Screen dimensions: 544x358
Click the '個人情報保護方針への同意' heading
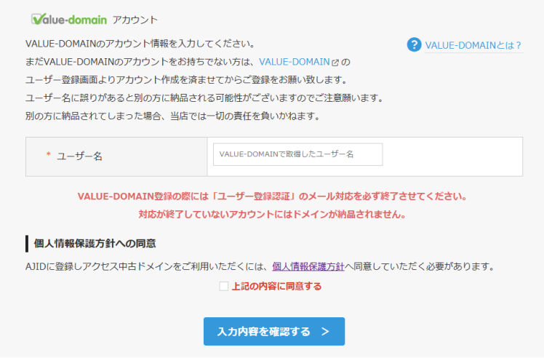pyautogui.click(x=95, y=244)
